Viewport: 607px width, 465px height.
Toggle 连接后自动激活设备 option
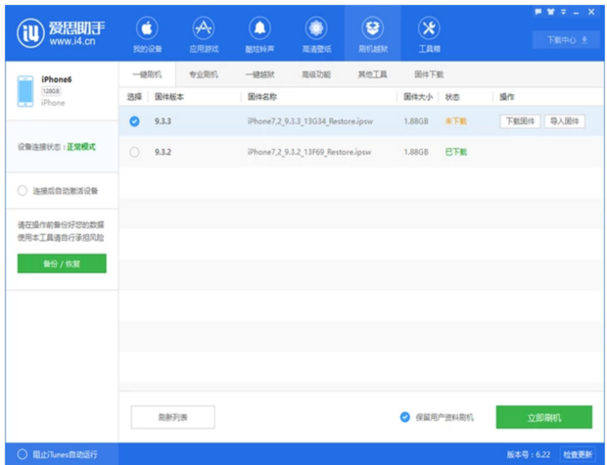(x=23, y=191)
